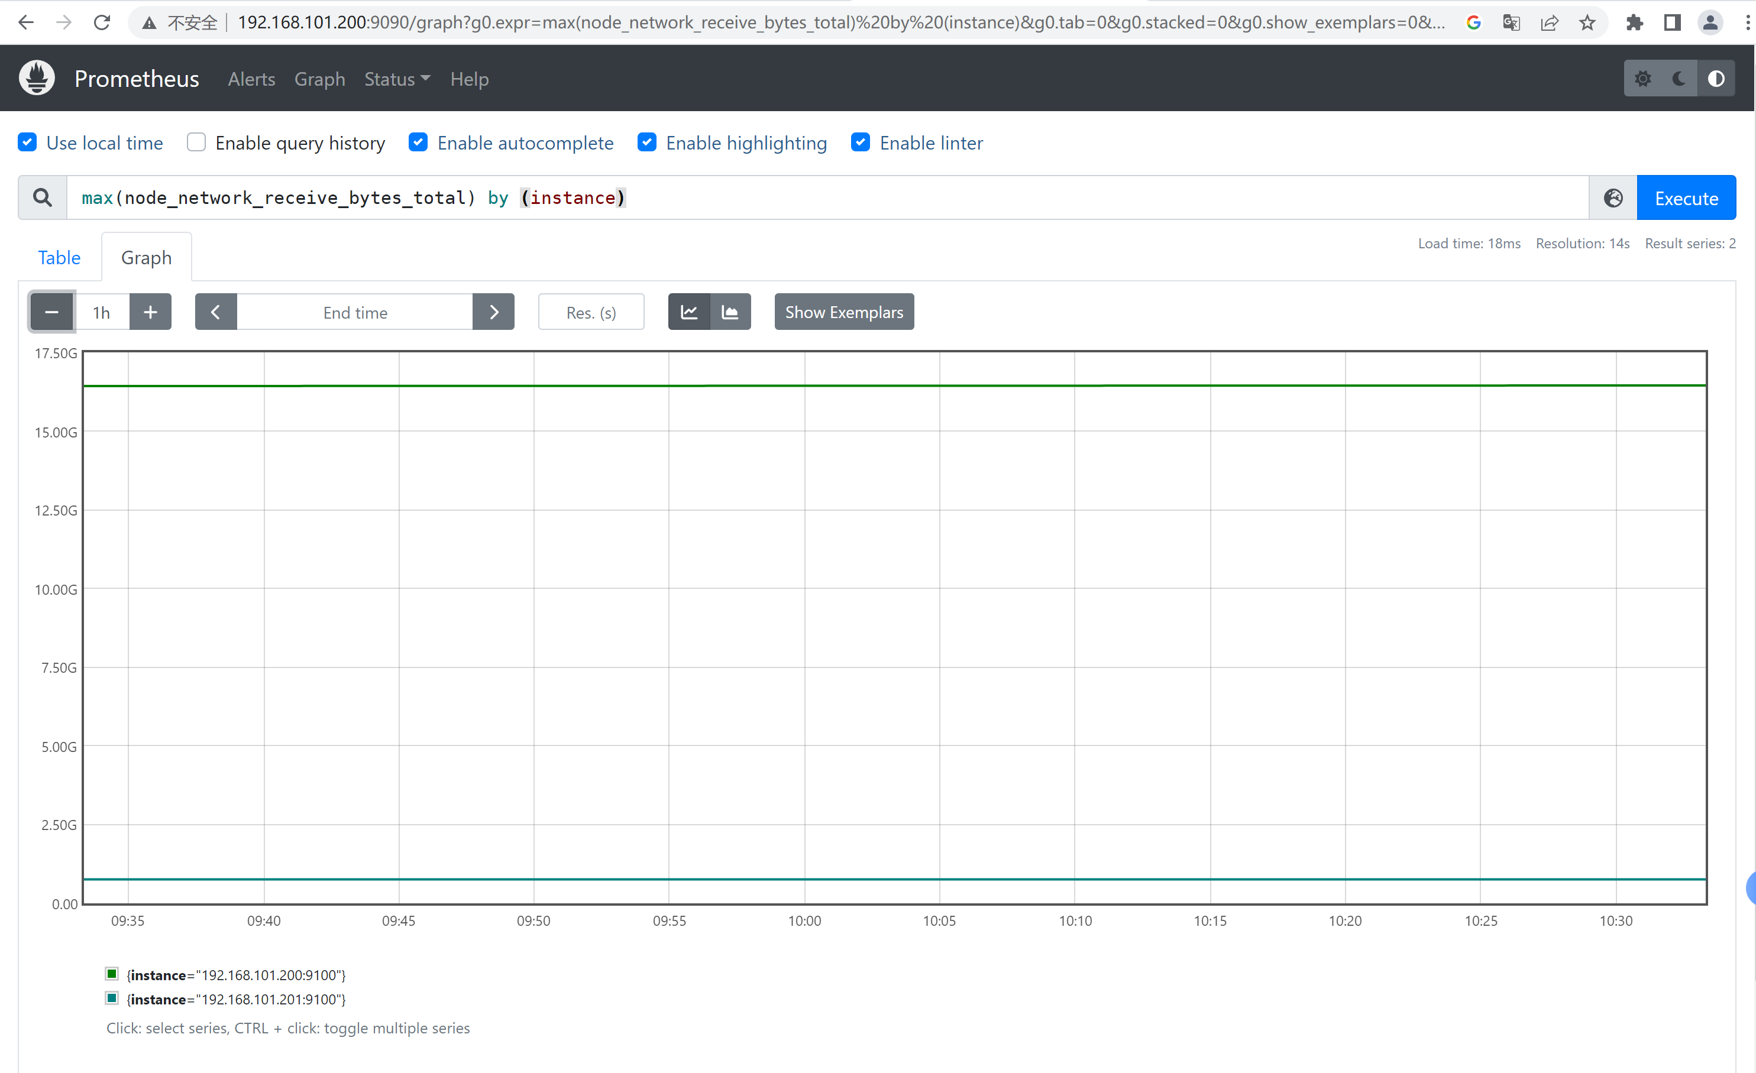This screenshot has width=1756, height=1073.
Task: Open the Alerts page
Action: pos(251,79)
